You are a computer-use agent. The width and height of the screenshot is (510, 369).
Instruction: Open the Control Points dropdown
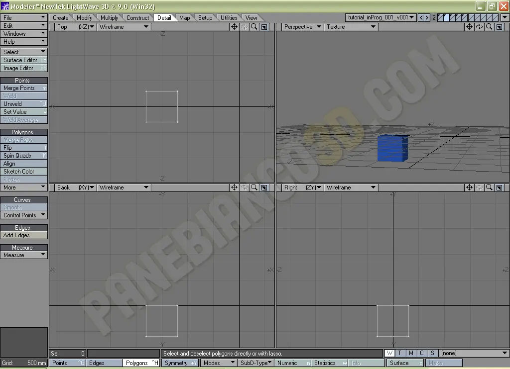(24, 215)
